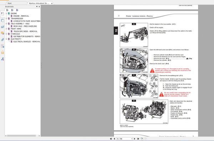Go to the first page

click(111, 139)
